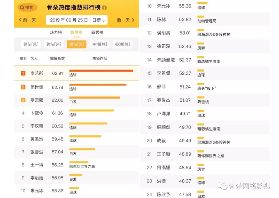Select the 领衔[台] filter
This screenshot has width=279, height=198.
pyautogui.click(x=54, y=44)
